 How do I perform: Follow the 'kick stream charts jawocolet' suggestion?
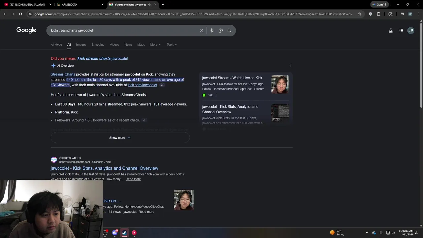[x=103, y=58]
